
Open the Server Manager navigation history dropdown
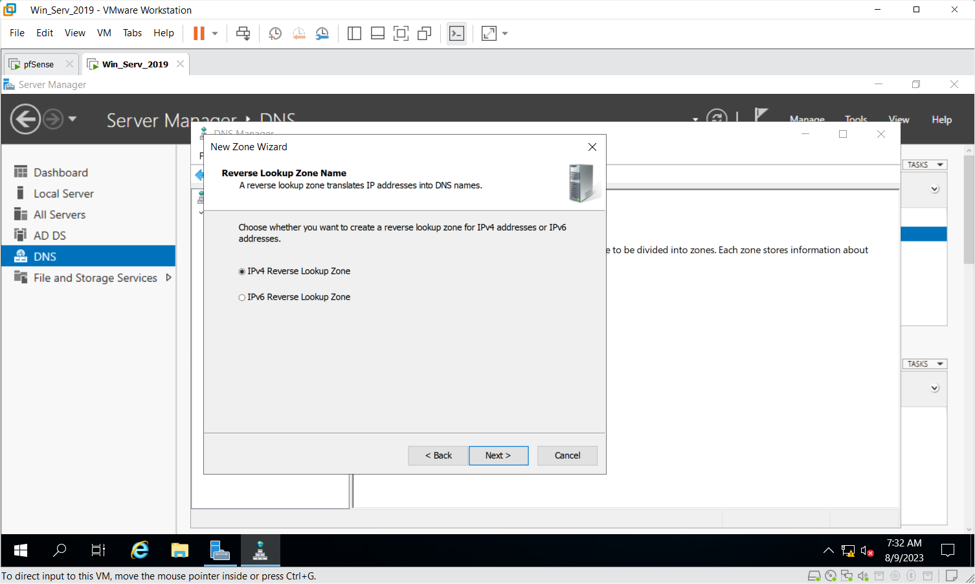(x=73, y=119)
